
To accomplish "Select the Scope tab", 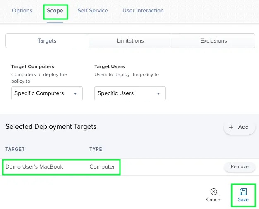I will (x=55, y=11).
